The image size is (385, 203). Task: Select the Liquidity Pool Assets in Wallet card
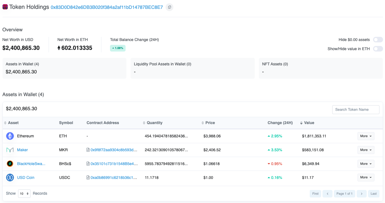[x=192, y=68]
